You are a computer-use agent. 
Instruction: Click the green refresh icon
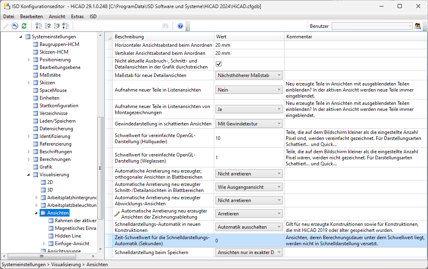pos(24,26)
